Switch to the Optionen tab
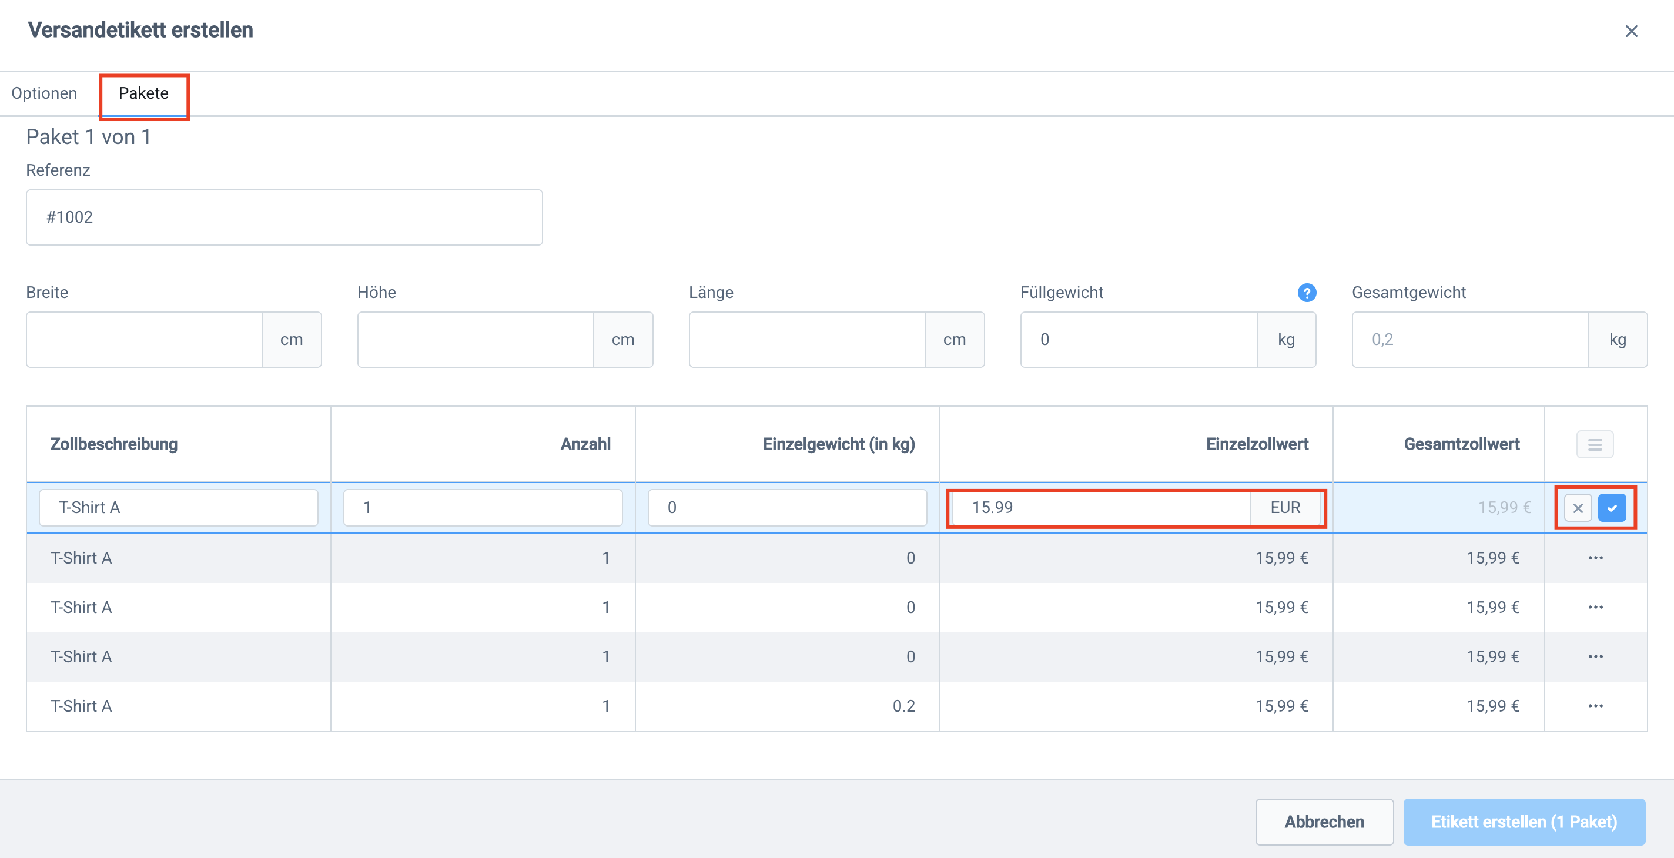This screenshot has width=1674, height=858. coord(44,93)
